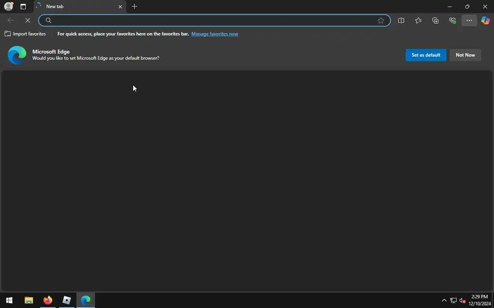Dismiss prompt with Not Now
Screen dimensions: 494x308
tap(465, 55)
